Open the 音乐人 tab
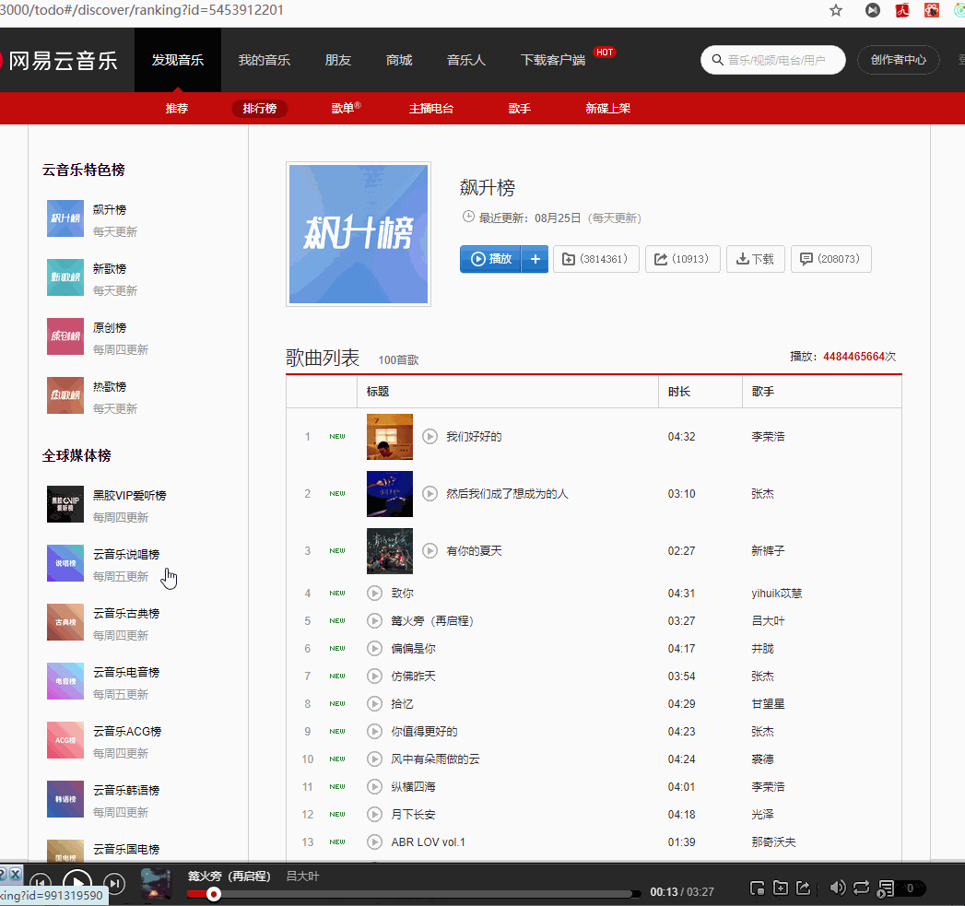The width and height of the screenshot is (965, 906). pyautogui.click(x=465, y=60)
